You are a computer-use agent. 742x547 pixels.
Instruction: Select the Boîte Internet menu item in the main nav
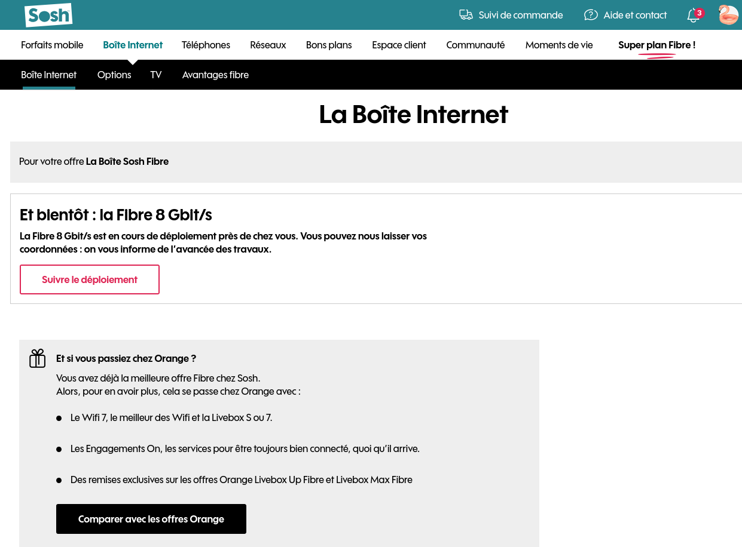(x=133, y=45)
